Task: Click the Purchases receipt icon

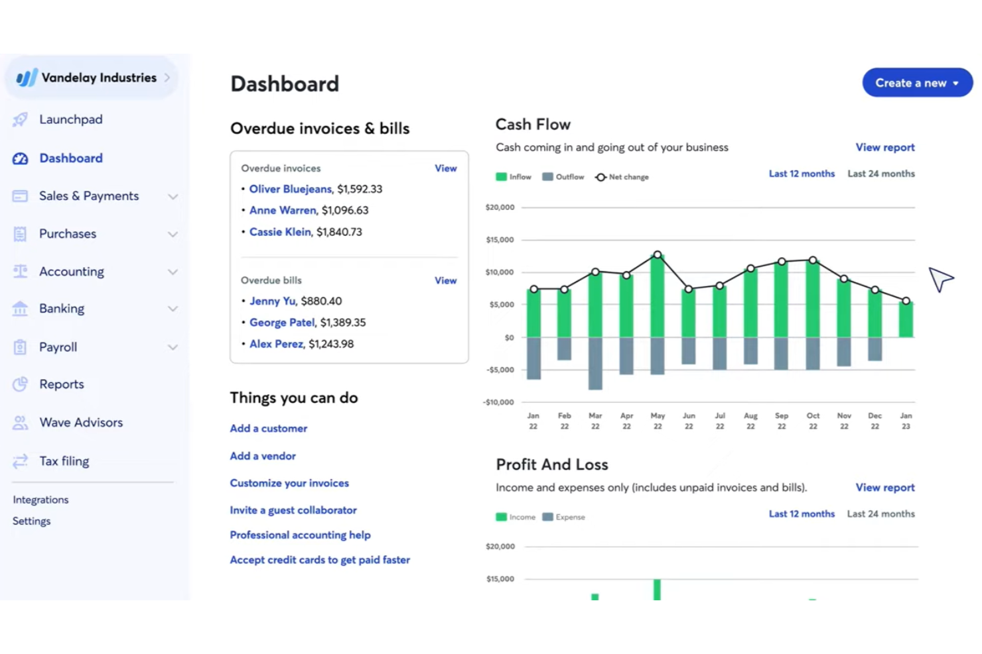Action: [21, 234]
